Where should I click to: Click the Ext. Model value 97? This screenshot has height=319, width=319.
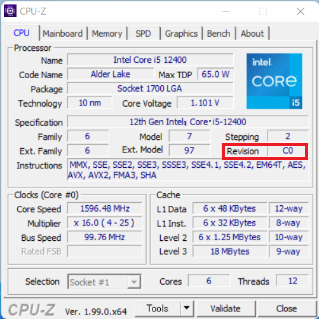[x=189, y=151]
